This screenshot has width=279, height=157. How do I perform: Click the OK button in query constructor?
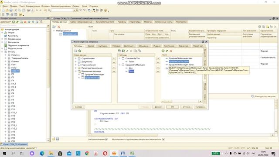click(173, 107)
